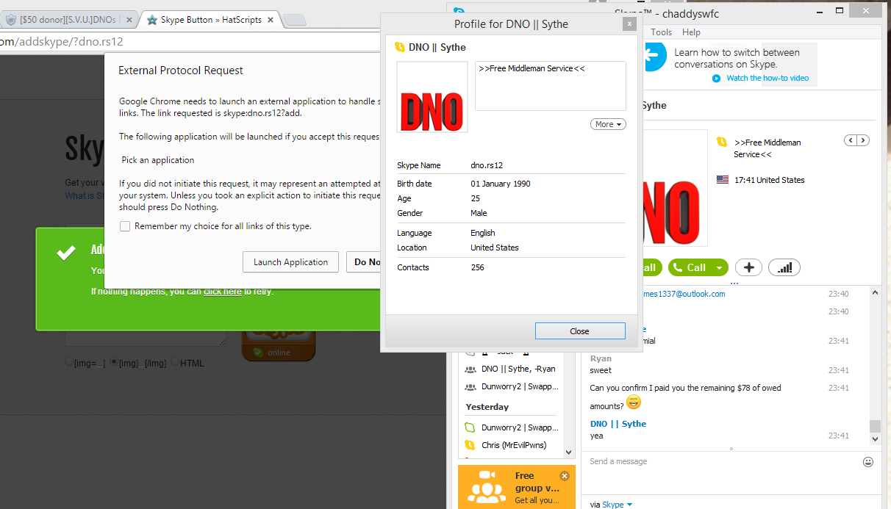Click the Close button in profile dialog
Image resolution: width=891 pixels, height=509 pixels.
tap(580, 331)
